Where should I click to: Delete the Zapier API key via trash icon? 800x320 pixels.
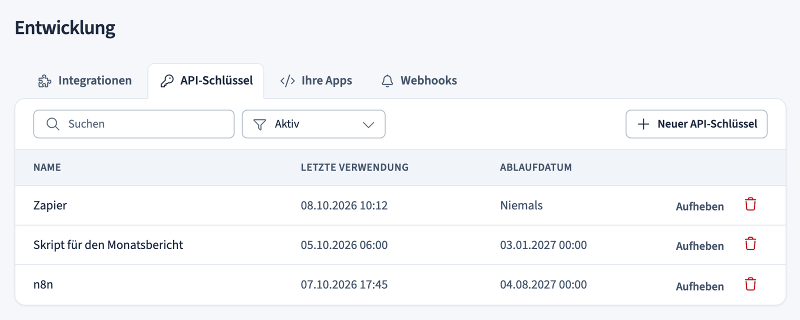[x=750, y=204]
